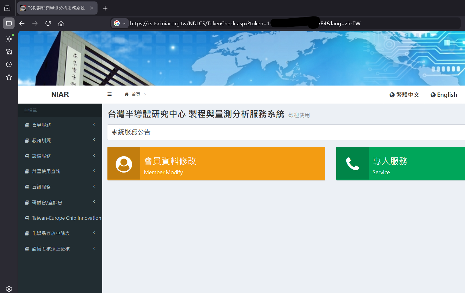
Task: Open the tab list icon top-left
Action: click(x=7, y=8)
